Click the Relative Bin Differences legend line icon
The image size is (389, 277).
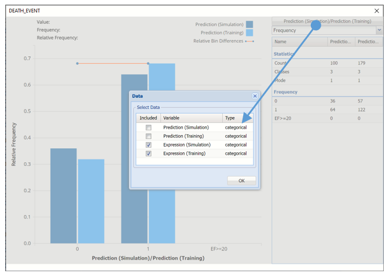[x=249, y=41]
